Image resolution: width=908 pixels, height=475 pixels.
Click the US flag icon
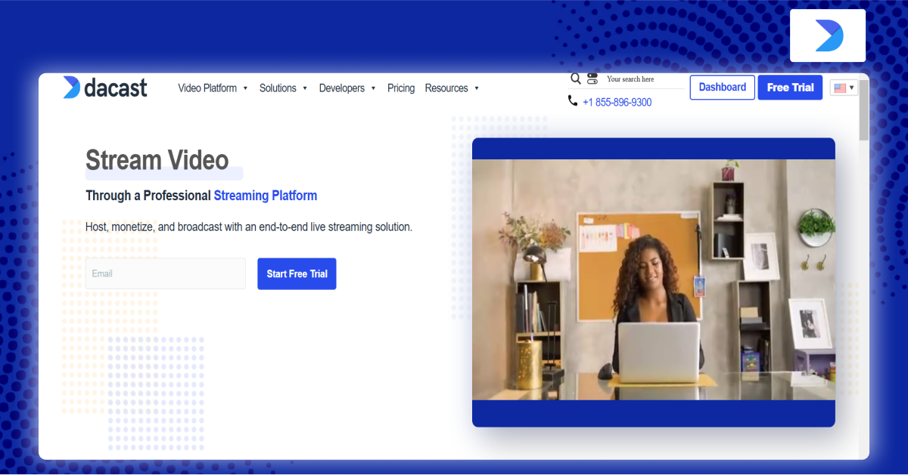click(840, 88)
